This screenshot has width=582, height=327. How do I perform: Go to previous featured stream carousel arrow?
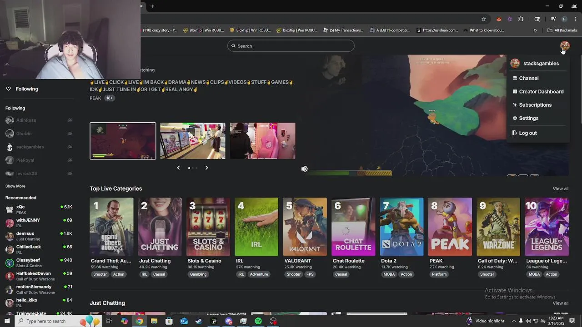coord(178,168)
